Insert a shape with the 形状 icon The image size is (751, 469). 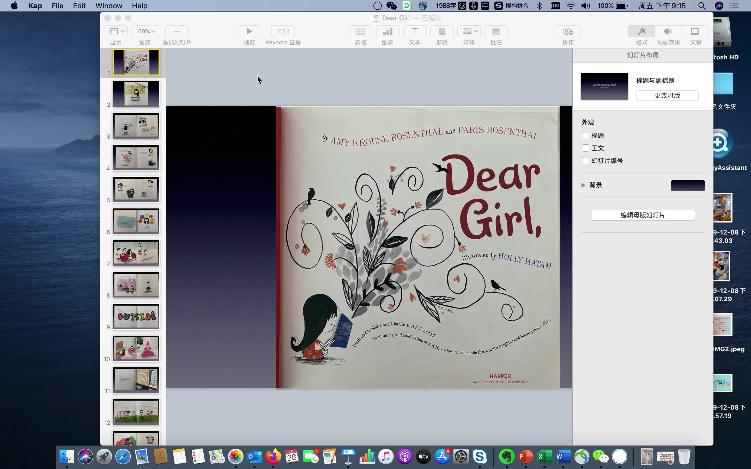coord(441,31)
